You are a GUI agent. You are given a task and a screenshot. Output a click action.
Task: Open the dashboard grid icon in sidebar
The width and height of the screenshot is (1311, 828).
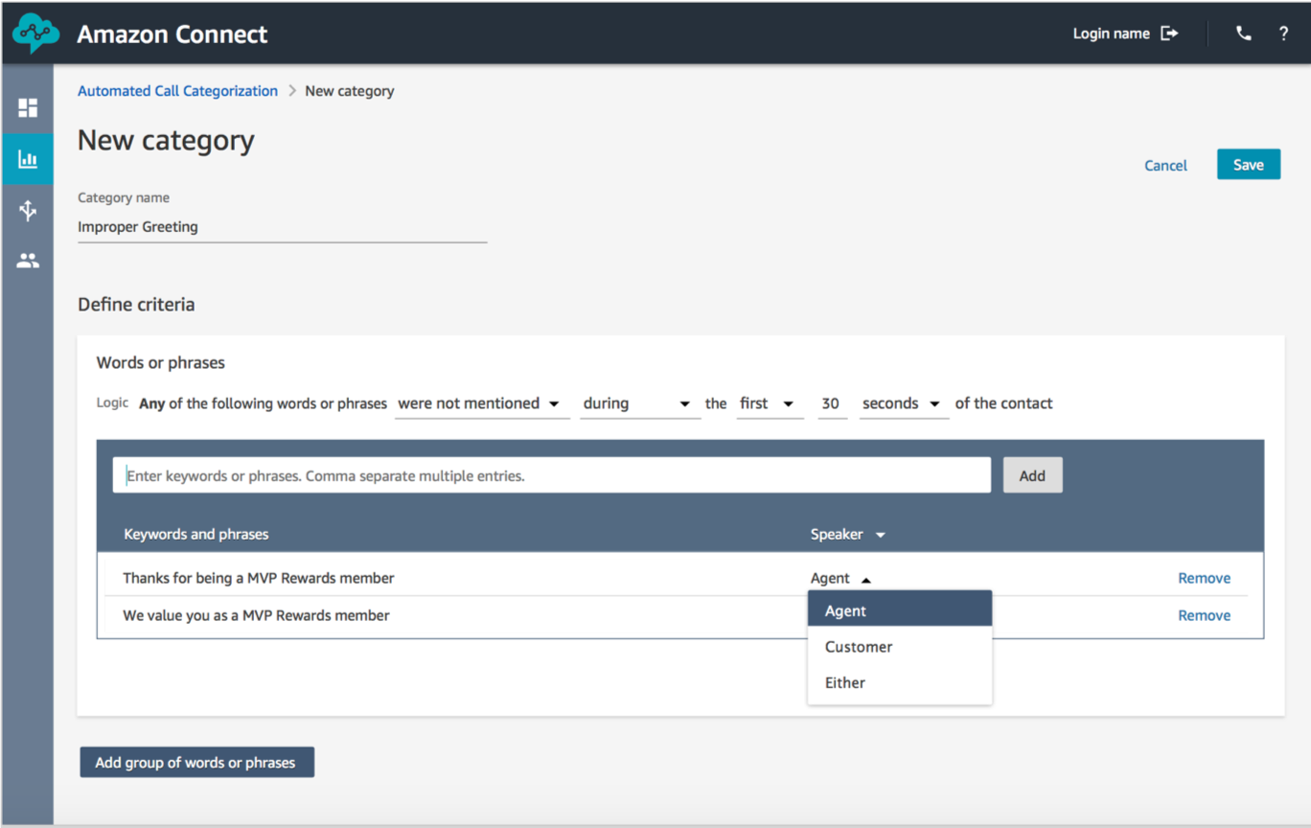tap(28, 107)
